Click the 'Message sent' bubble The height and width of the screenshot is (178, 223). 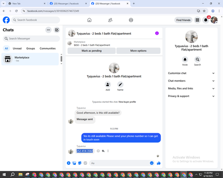pos(85,119)
